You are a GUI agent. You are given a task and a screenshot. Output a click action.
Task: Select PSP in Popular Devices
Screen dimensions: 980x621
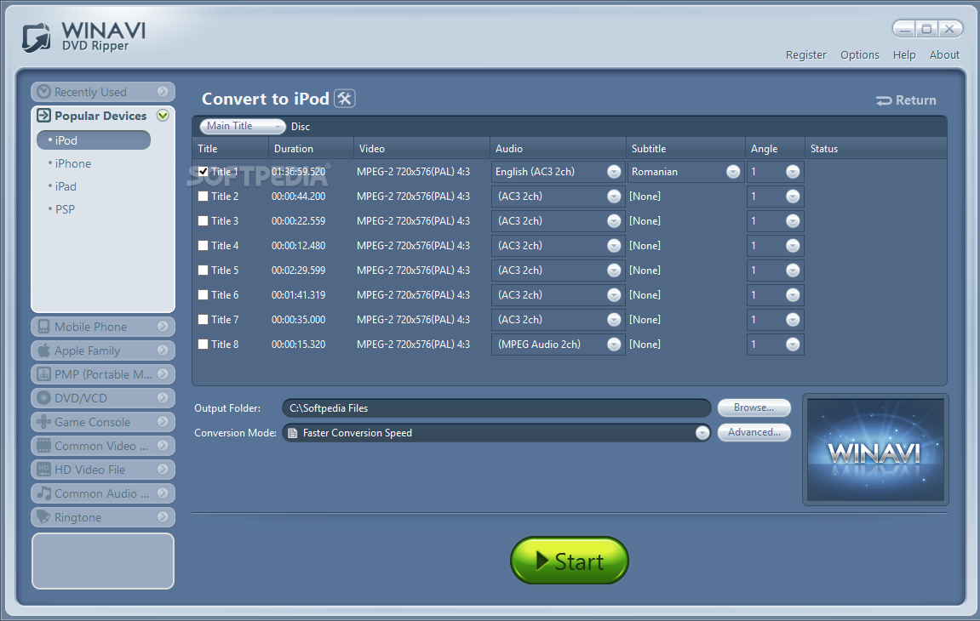coord(65,209)
